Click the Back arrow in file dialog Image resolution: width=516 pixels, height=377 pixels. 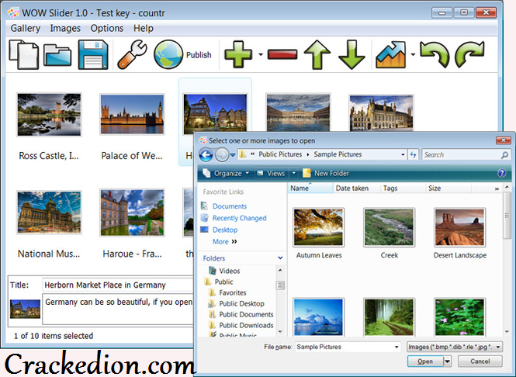pyautogui.click(x=206, y=154)
